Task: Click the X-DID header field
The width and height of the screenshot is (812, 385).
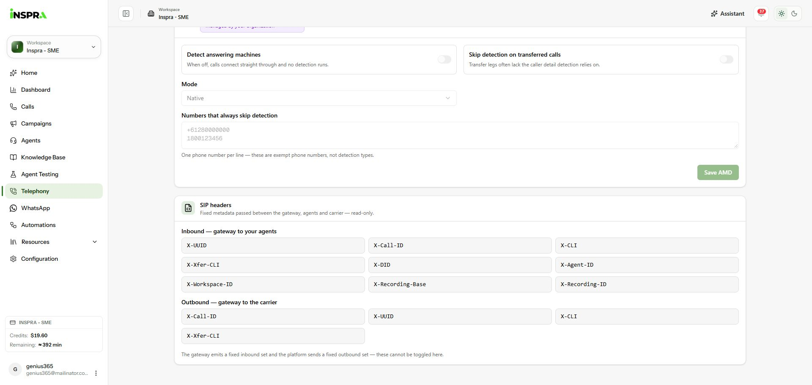Action: (x=460, y=265)
